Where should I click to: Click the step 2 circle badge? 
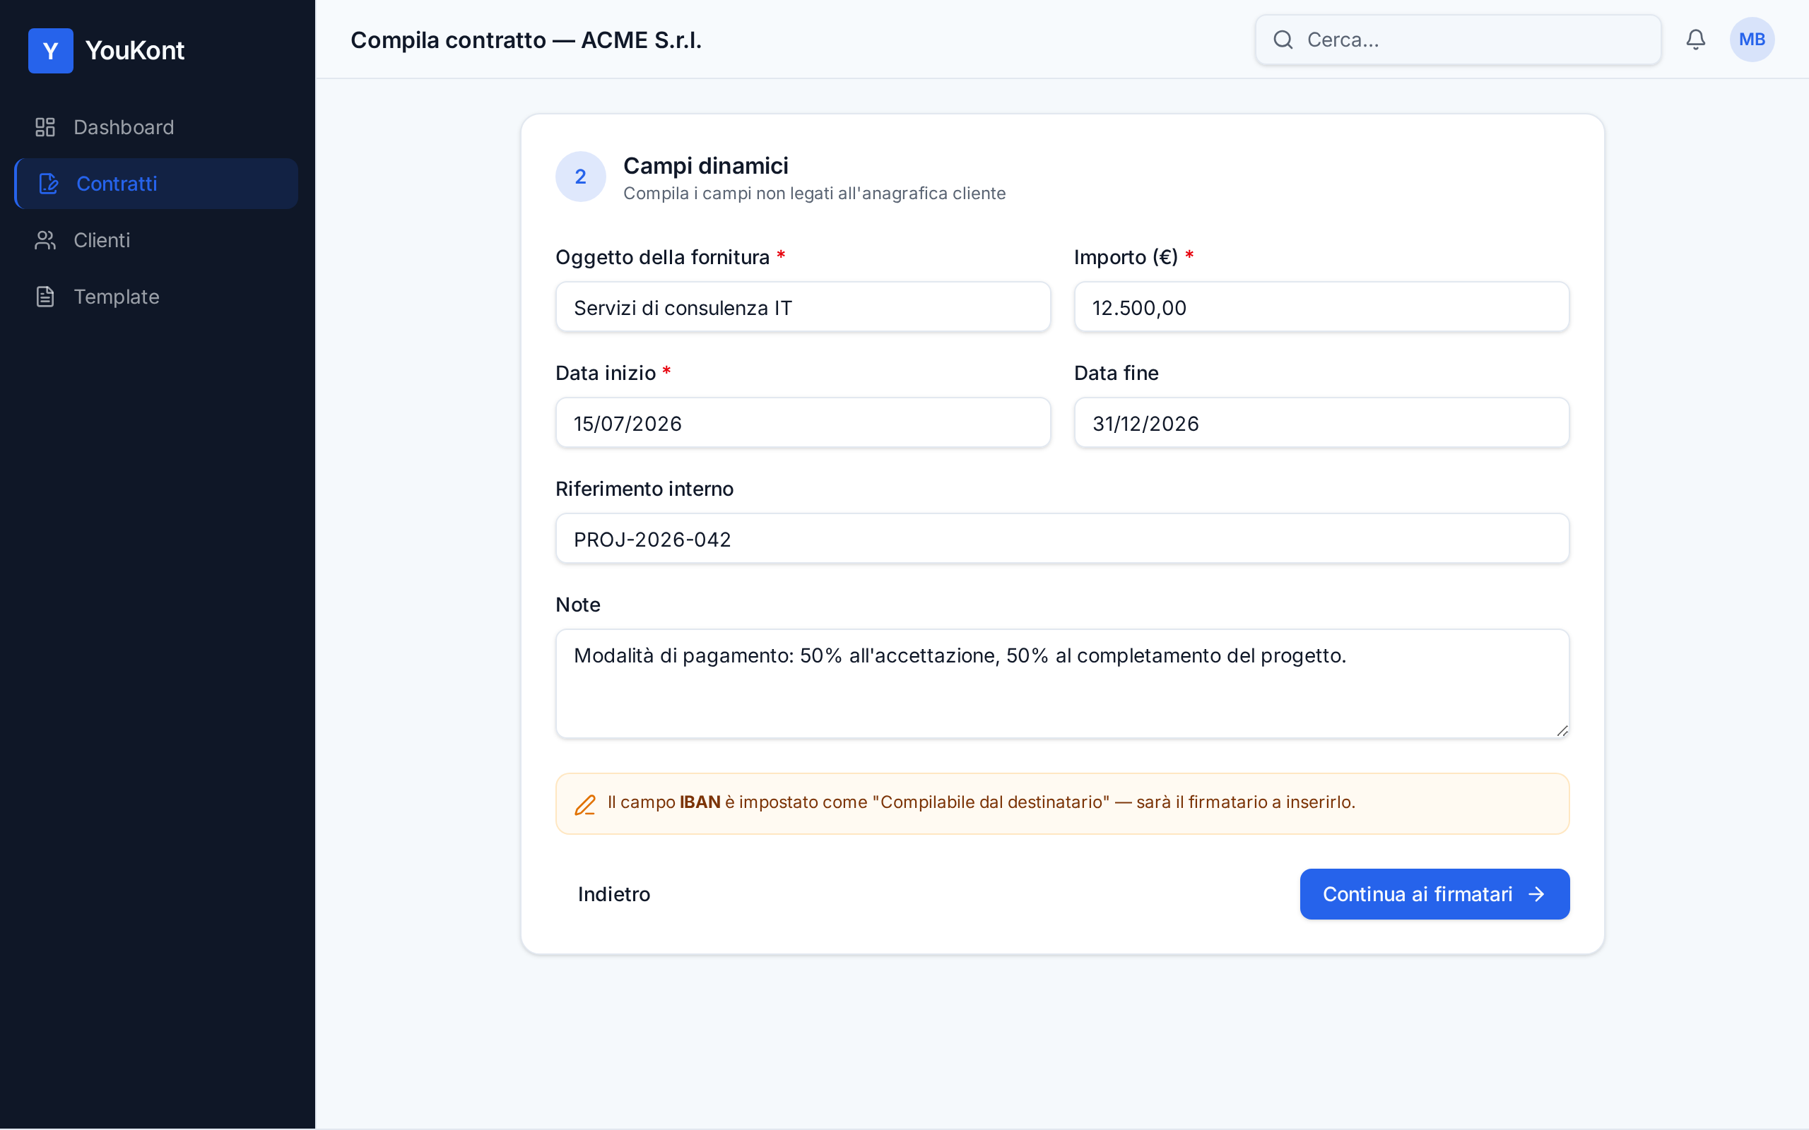pyautogui.click(x=580, y=177)
